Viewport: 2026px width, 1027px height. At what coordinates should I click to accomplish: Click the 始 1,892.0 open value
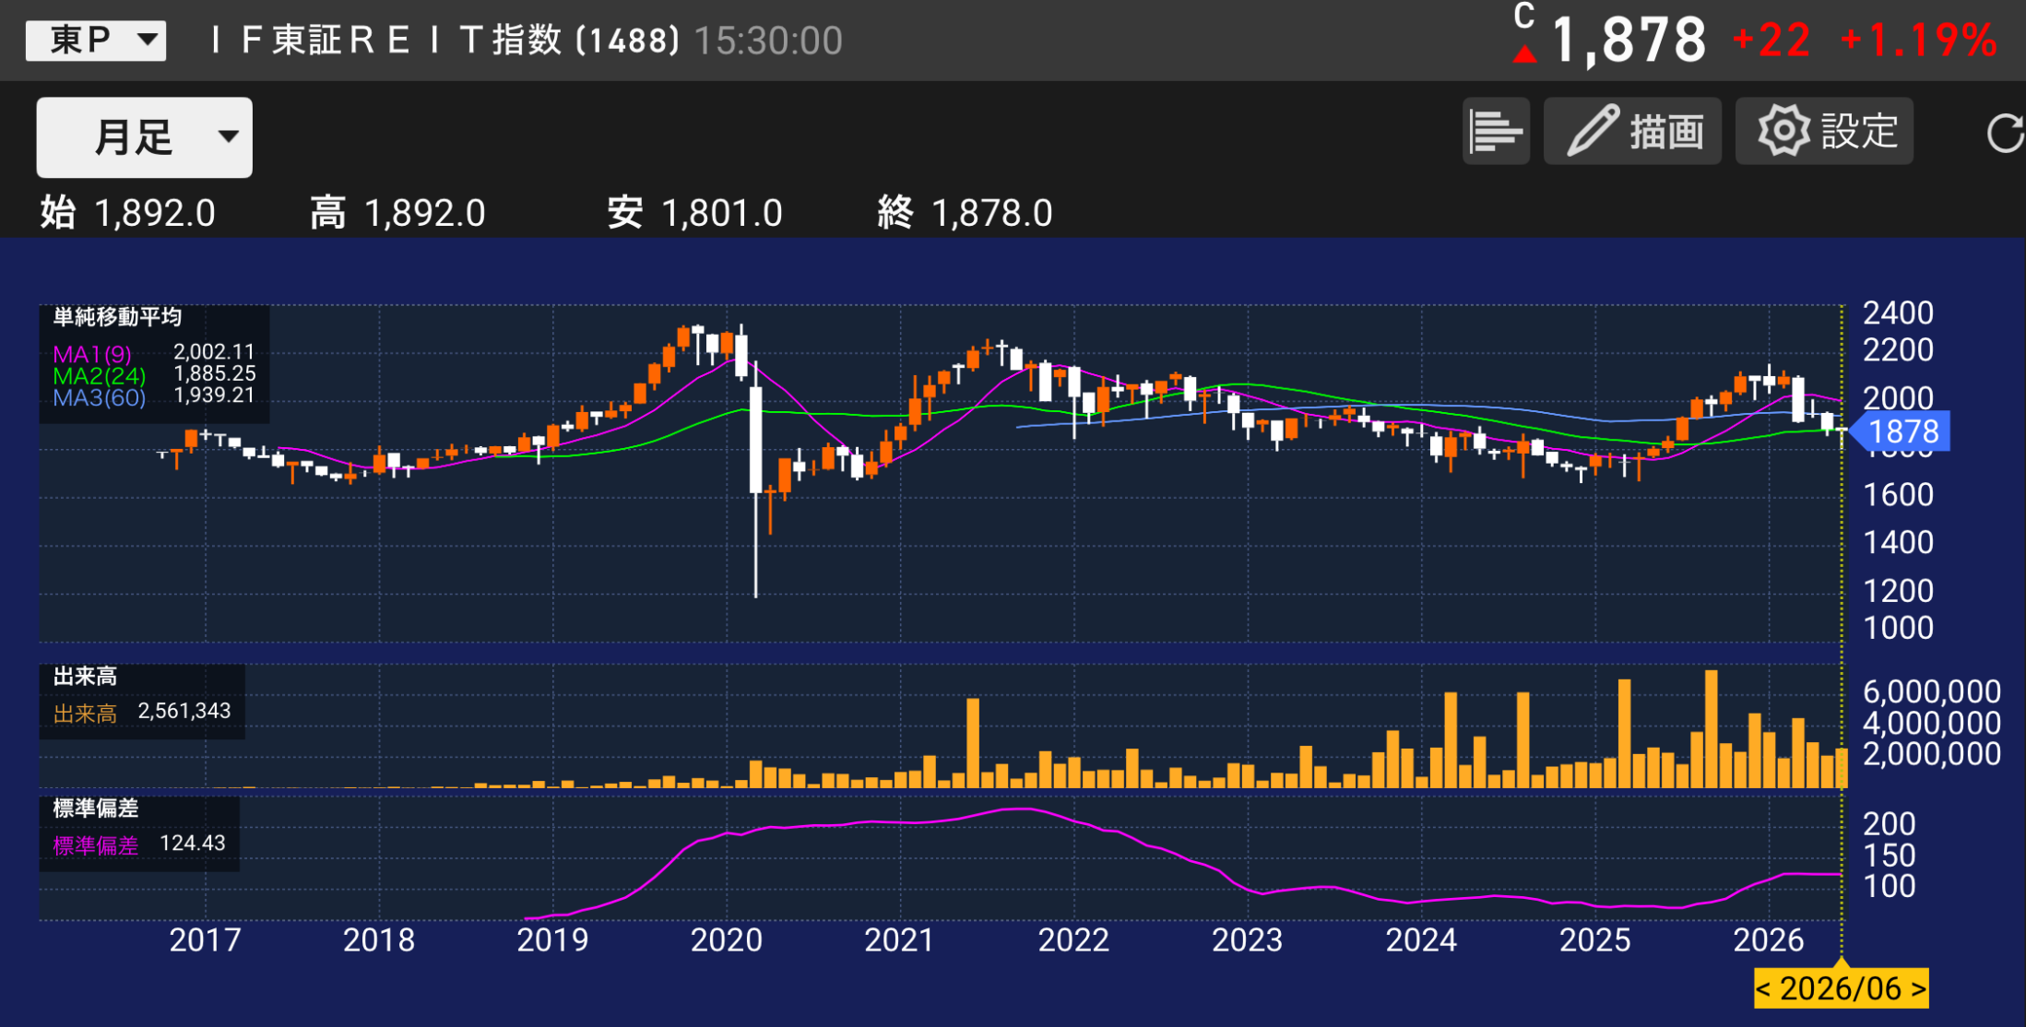(127, 213)
